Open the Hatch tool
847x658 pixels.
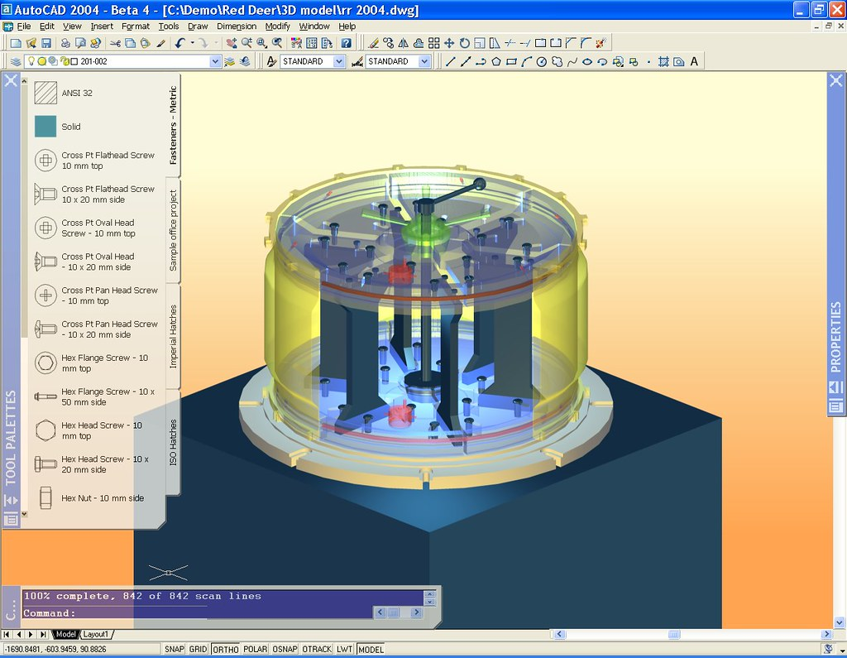(664, 61)
